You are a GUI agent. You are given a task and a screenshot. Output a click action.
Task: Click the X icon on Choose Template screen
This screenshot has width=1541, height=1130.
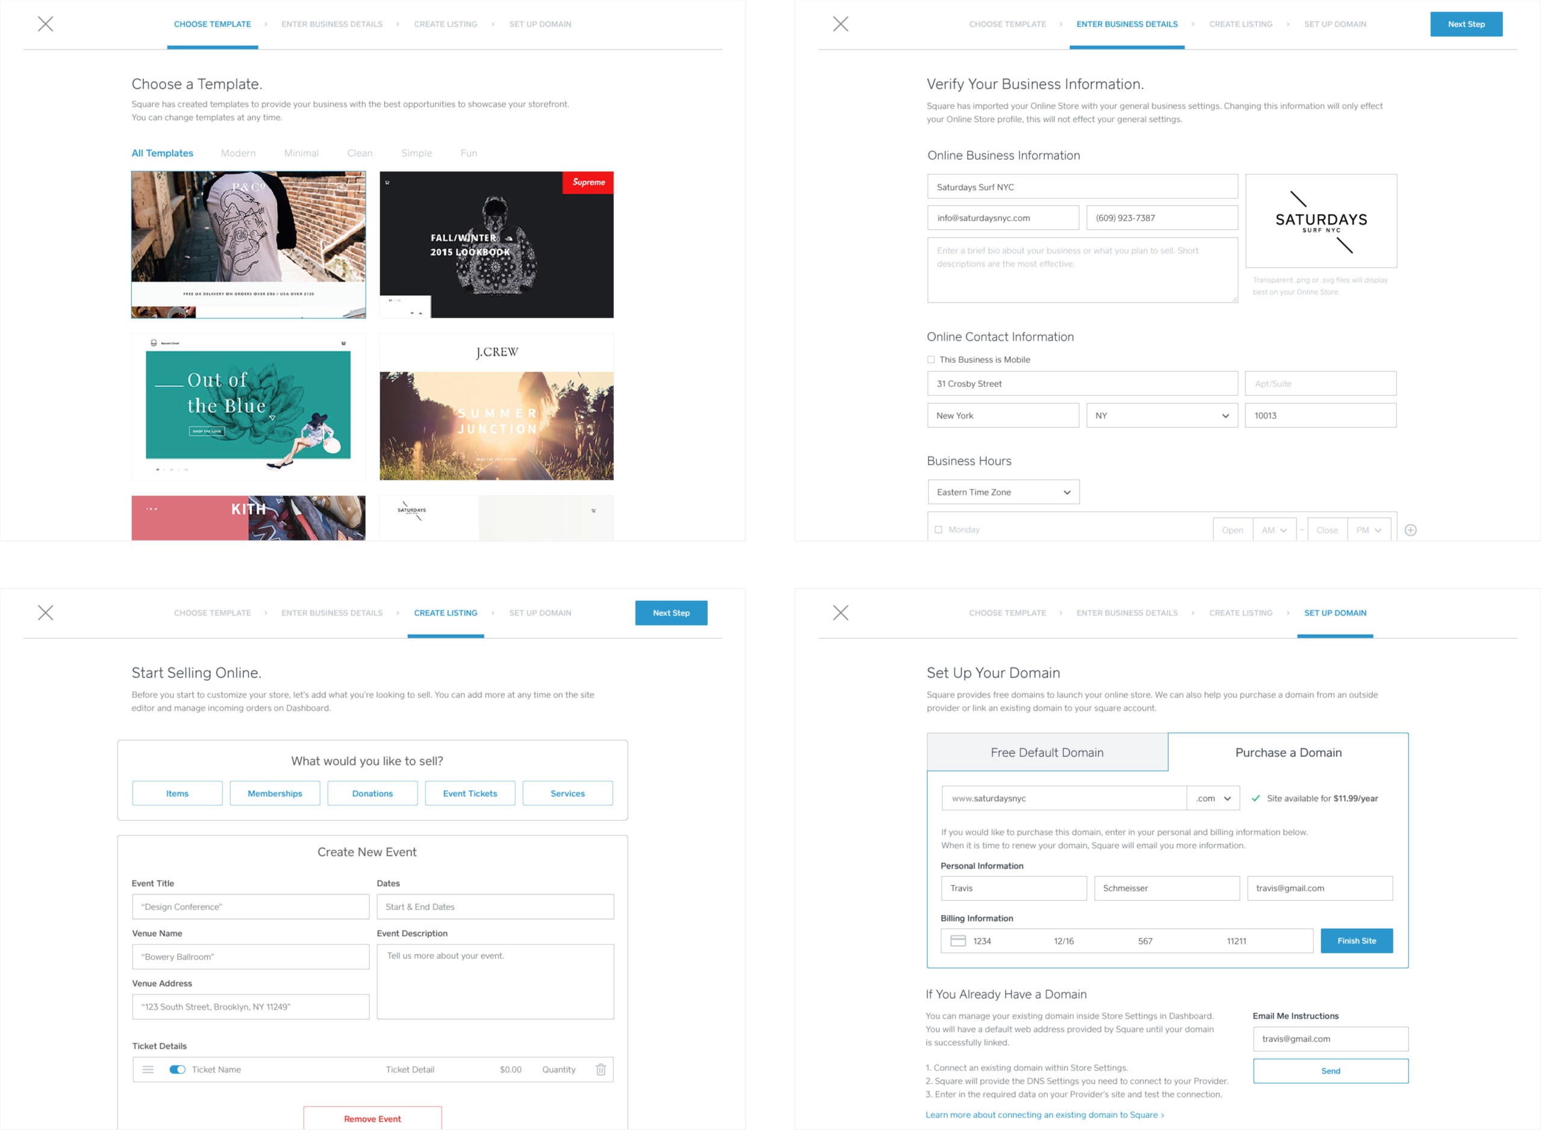click(x=45, y=24)
